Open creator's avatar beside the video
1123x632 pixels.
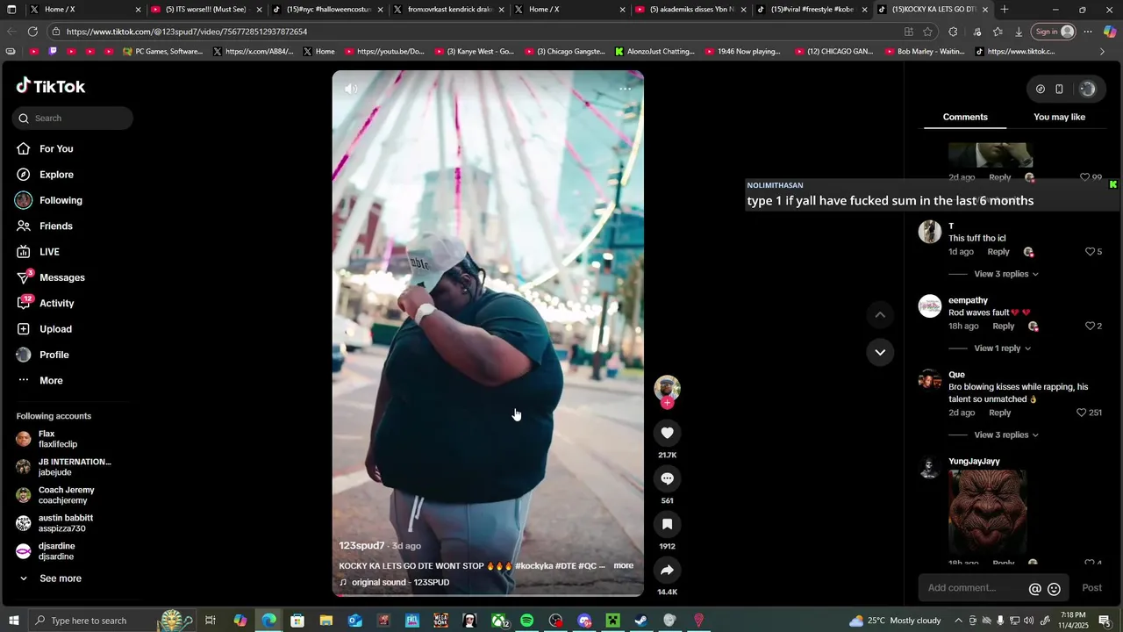click(668, 389)
